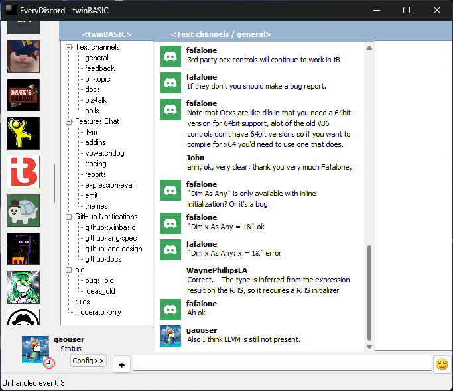
Task: Switch to the biz-talk channel
Action: click(x=96, y=100)
